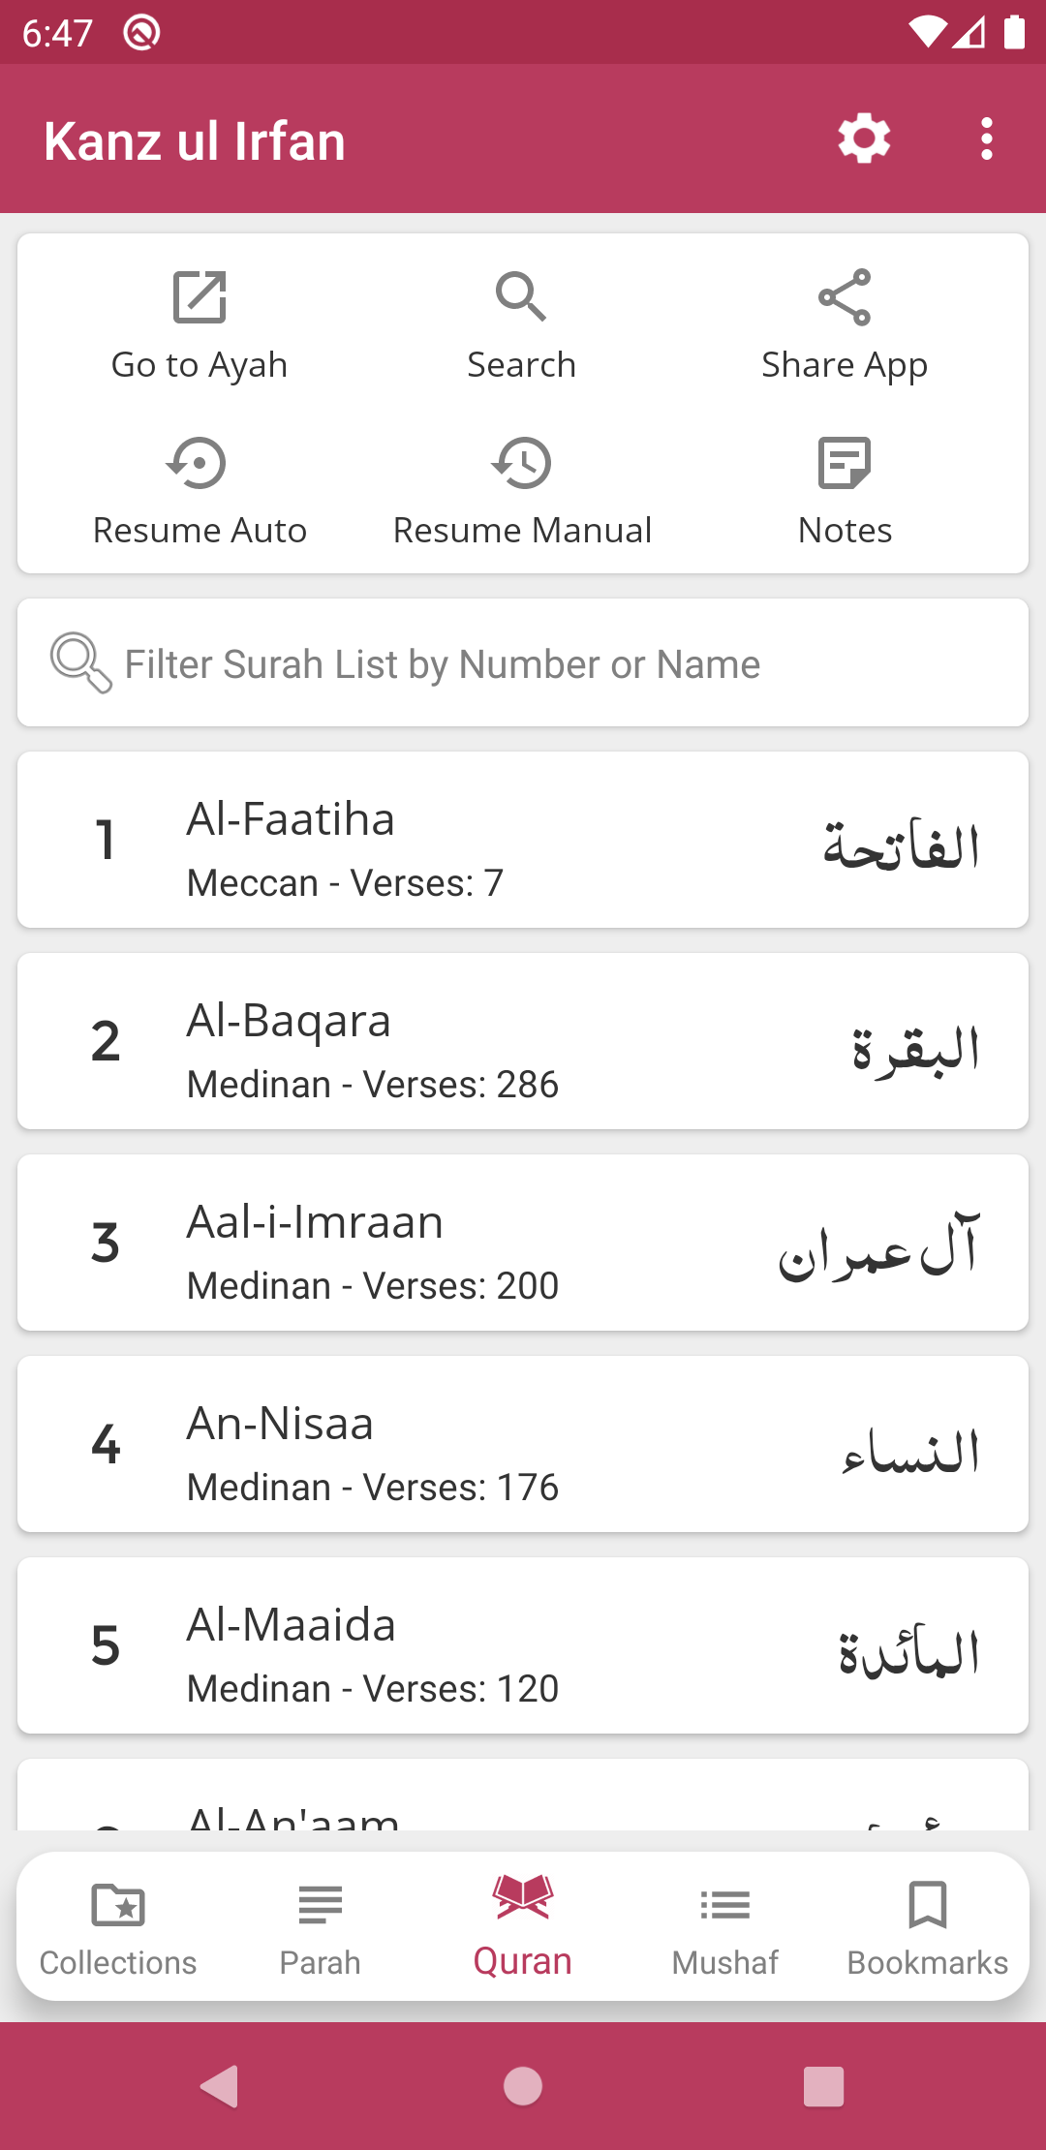1046x2150 pixels.
Task: Open the three-dot overflow menu
Action: coord(986,139)
